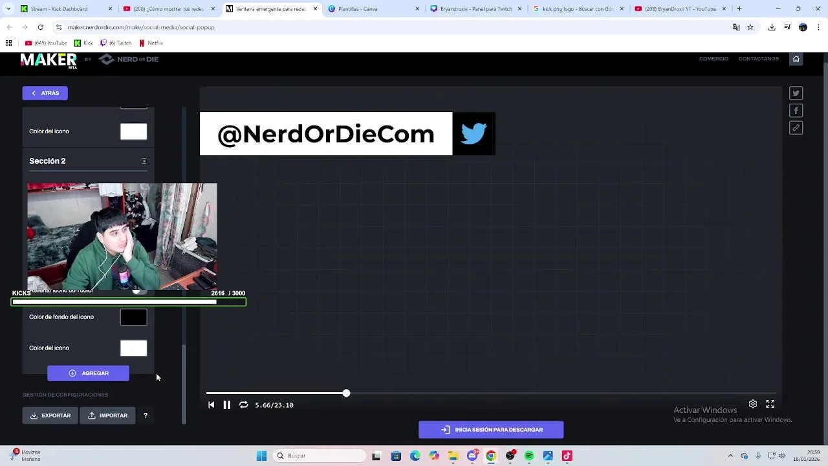
Task: Open the translate page icon
Action: pos(736,27)
